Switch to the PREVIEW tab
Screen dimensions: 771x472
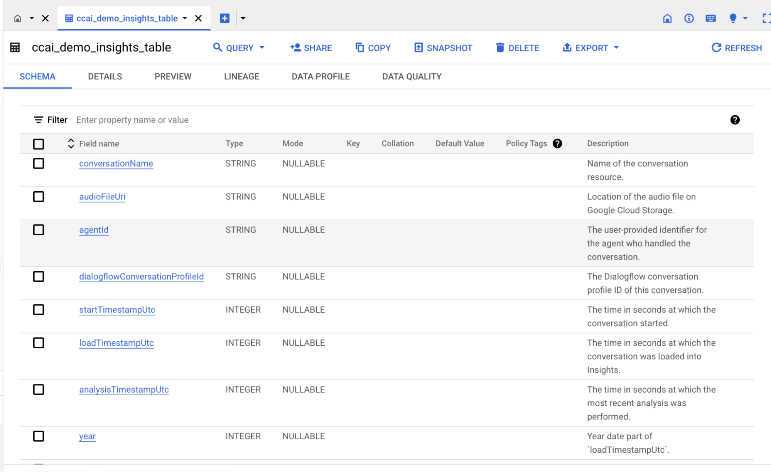tap(173, 76)
